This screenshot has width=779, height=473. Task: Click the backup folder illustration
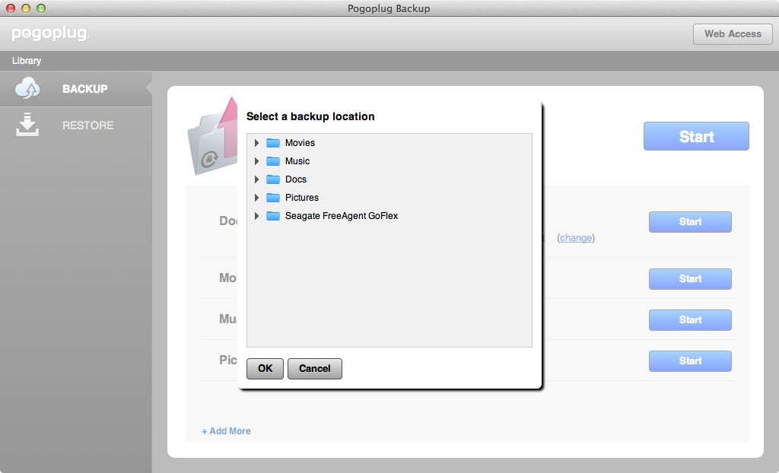212,137
